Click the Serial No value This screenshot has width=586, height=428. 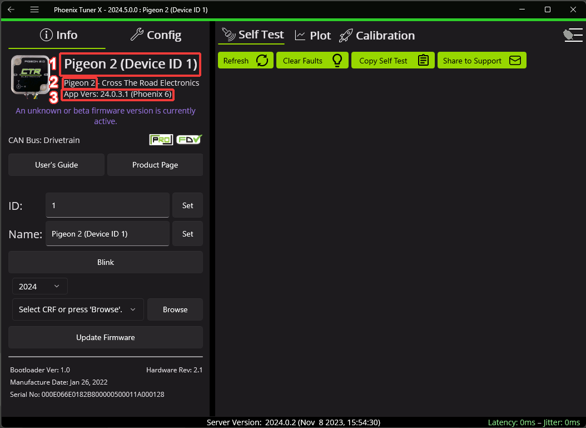point(103,395)
